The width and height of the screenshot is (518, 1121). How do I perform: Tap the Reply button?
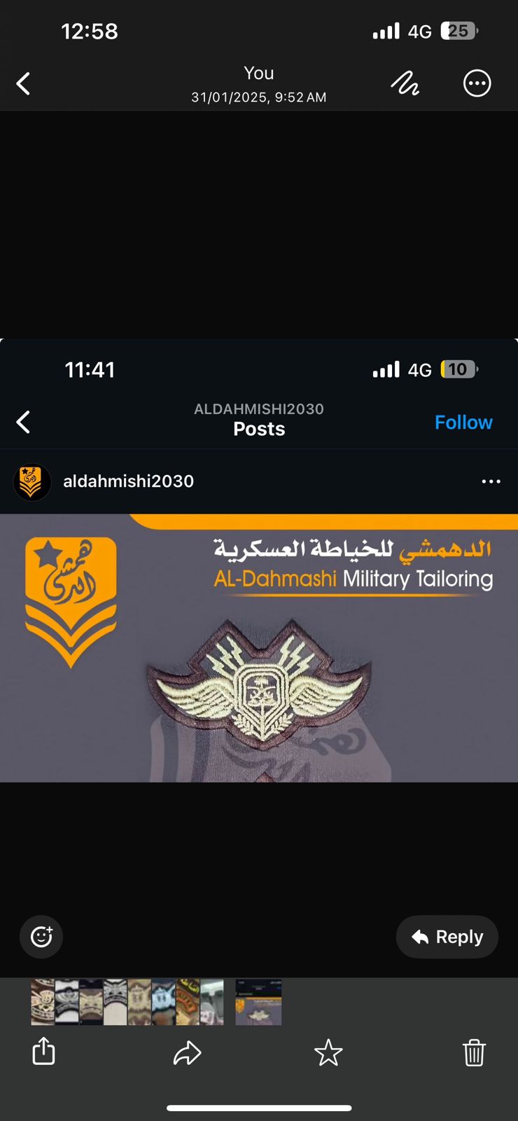click(447, 937)
